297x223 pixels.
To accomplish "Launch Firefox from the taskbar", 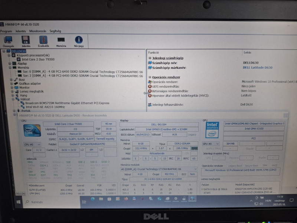I will 126,199.
